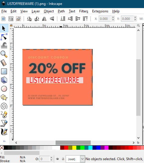Select the Selector arrow tool
This screenshot has height=163, width=144.
(4, 28)
